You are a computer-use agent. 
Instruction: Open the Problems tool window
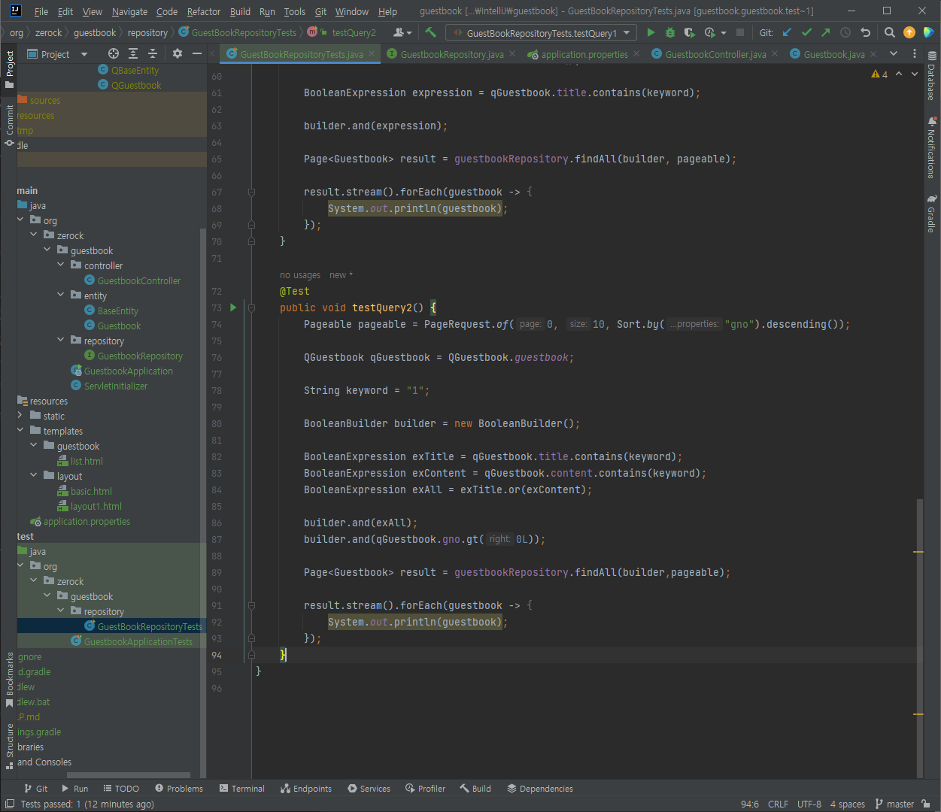coord(179,789)
